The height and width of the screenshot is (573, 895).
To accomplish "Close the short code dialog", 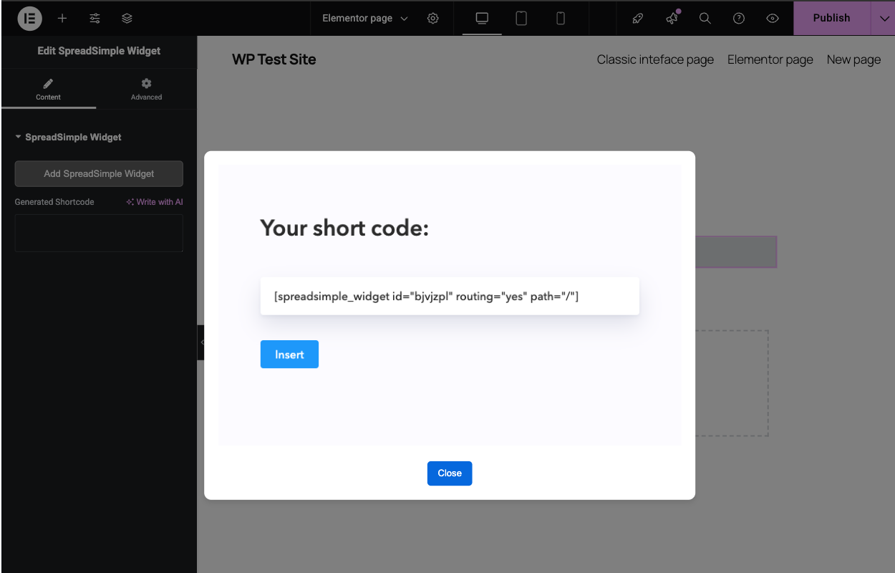I will [x=450, y=473].
